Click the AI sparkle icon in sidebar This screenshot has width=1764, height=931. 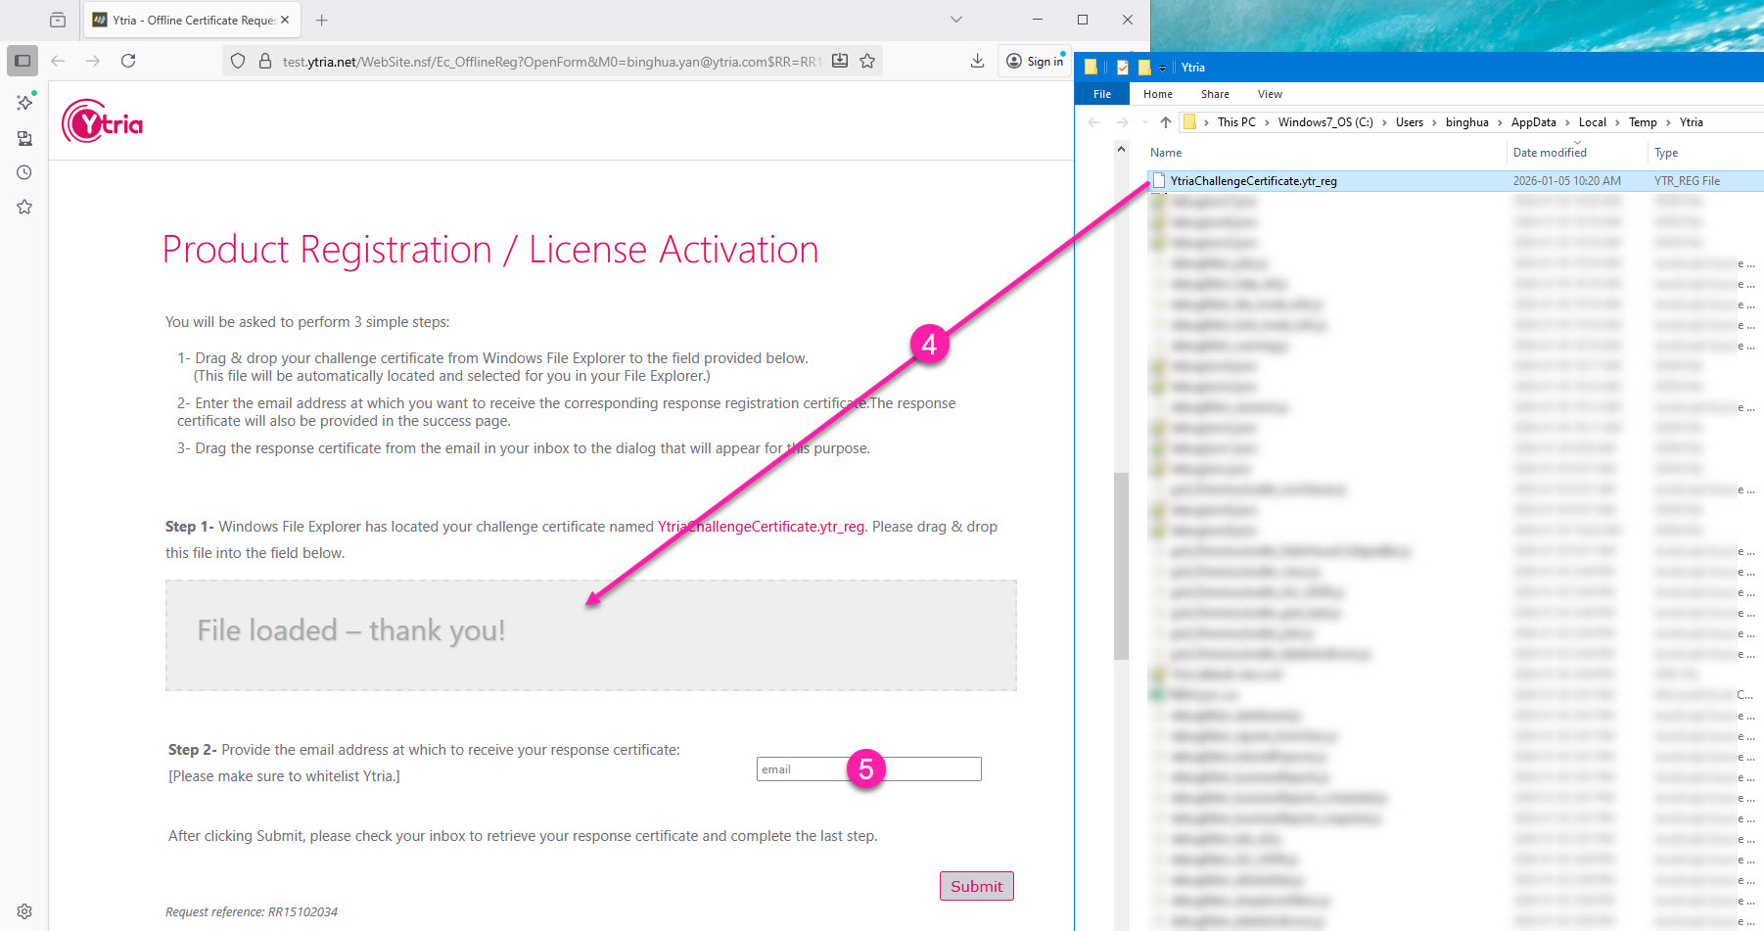point(24,102)
